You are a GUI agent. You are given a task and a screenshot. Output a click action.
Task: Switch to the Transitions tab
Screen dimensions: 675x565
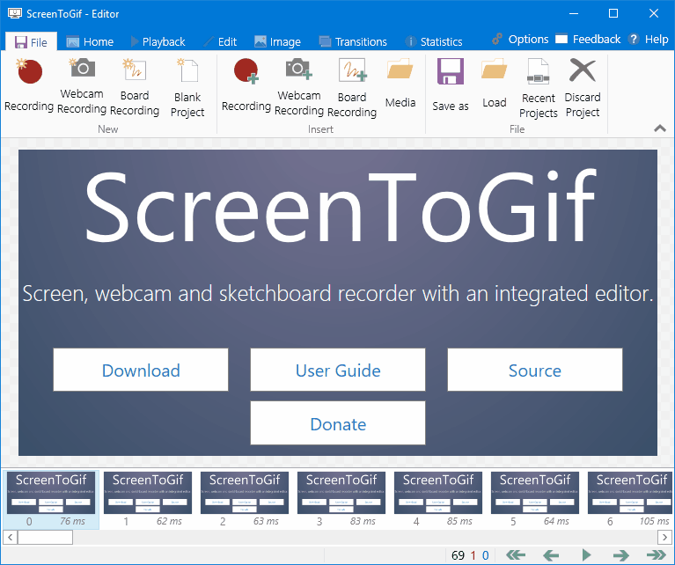pyautogui.click(x=353, y=41)
